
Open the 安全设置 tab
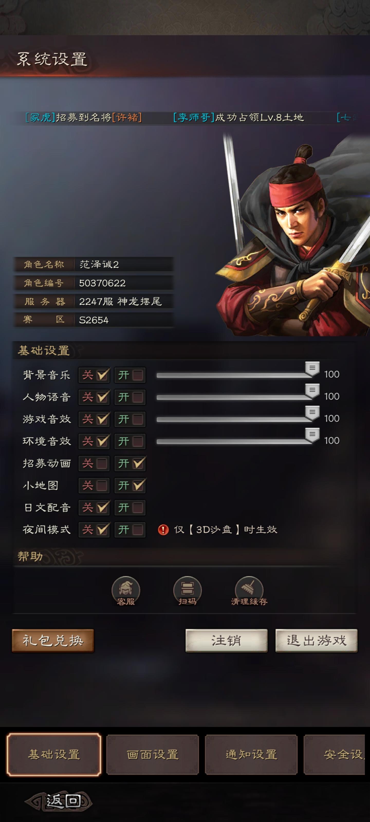click(335, 755)
